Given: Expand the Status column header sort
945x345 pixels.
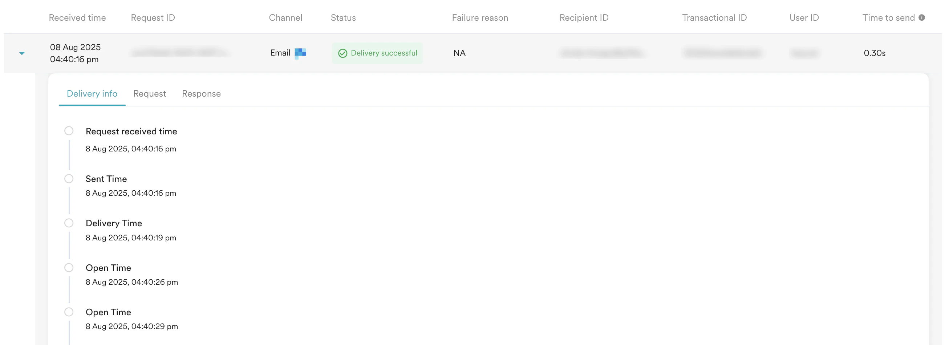Looking at the screenshot, I should (x=343, y=17).
